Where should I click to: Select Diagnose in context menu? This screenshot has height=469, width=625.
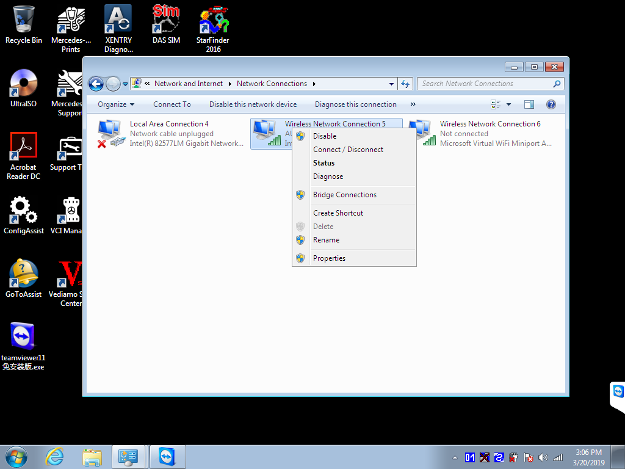(355, 176)
